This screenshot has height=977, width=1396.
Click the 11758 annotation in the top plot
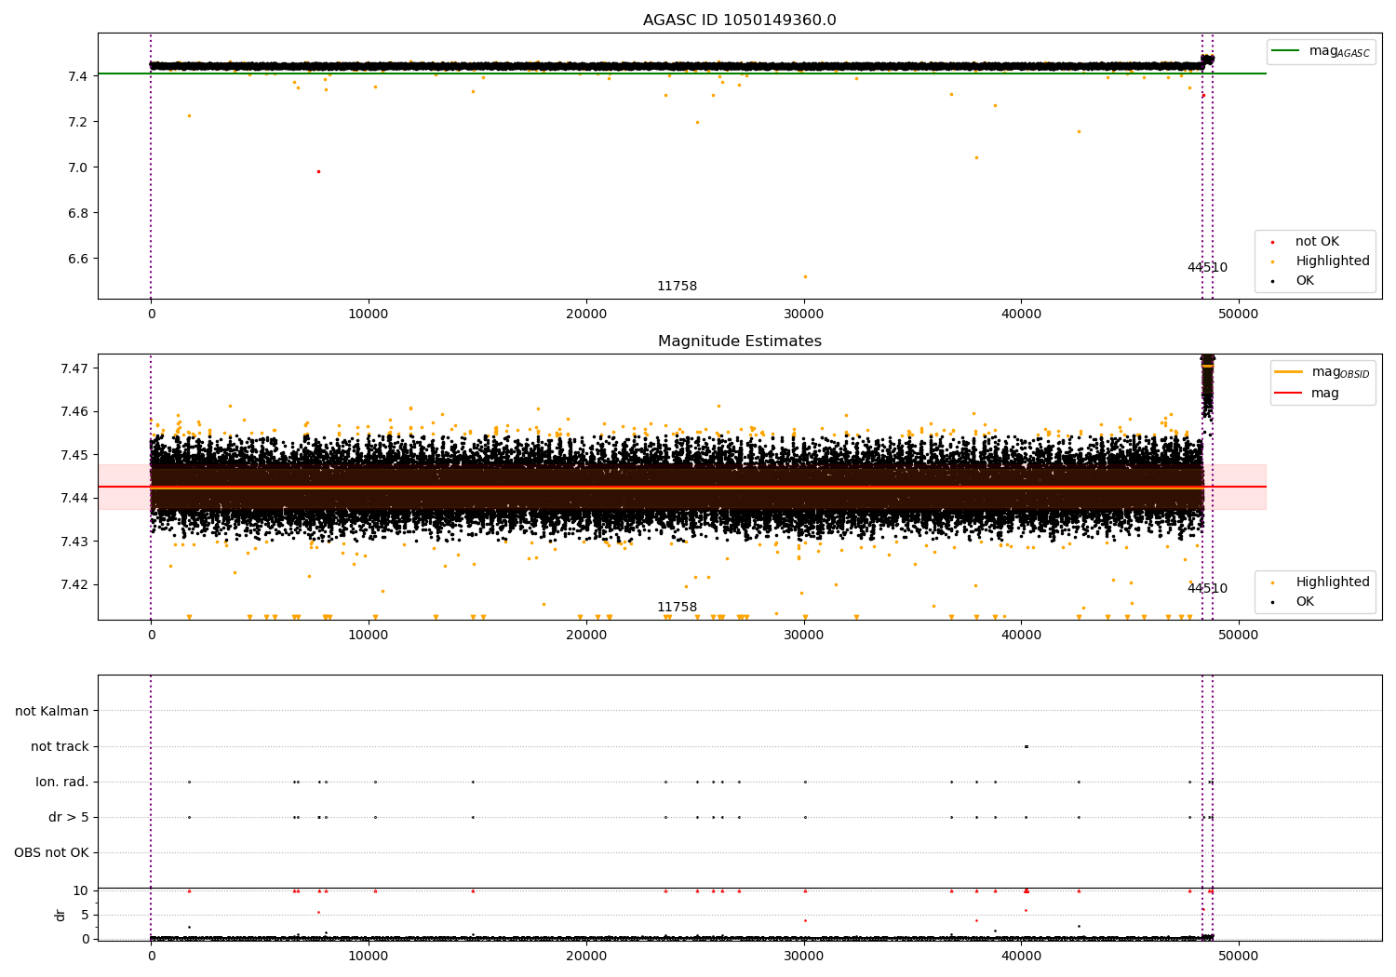677,287
